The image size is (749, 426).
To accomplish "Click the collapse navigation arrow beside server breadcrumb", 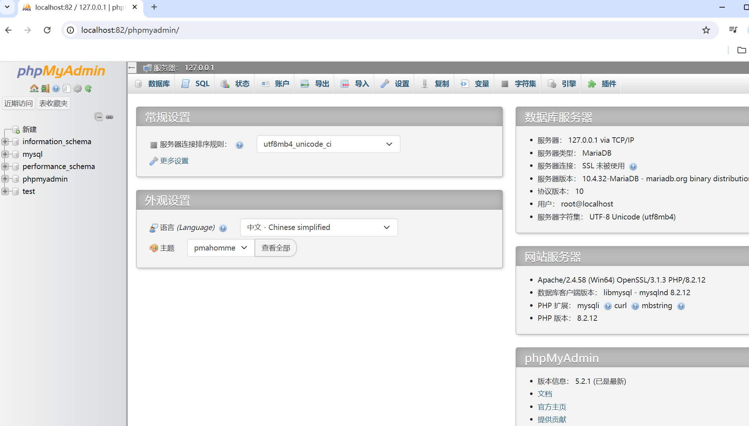I will (x=132, y=68).
